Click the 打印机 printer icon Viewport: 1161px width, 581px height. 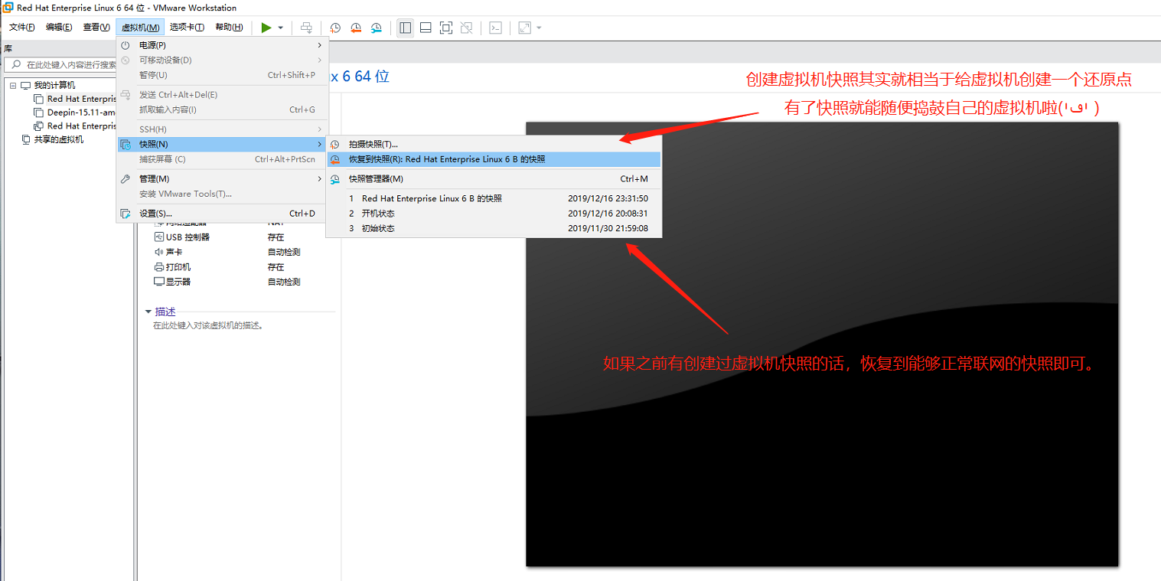click(x=159, y=267)
